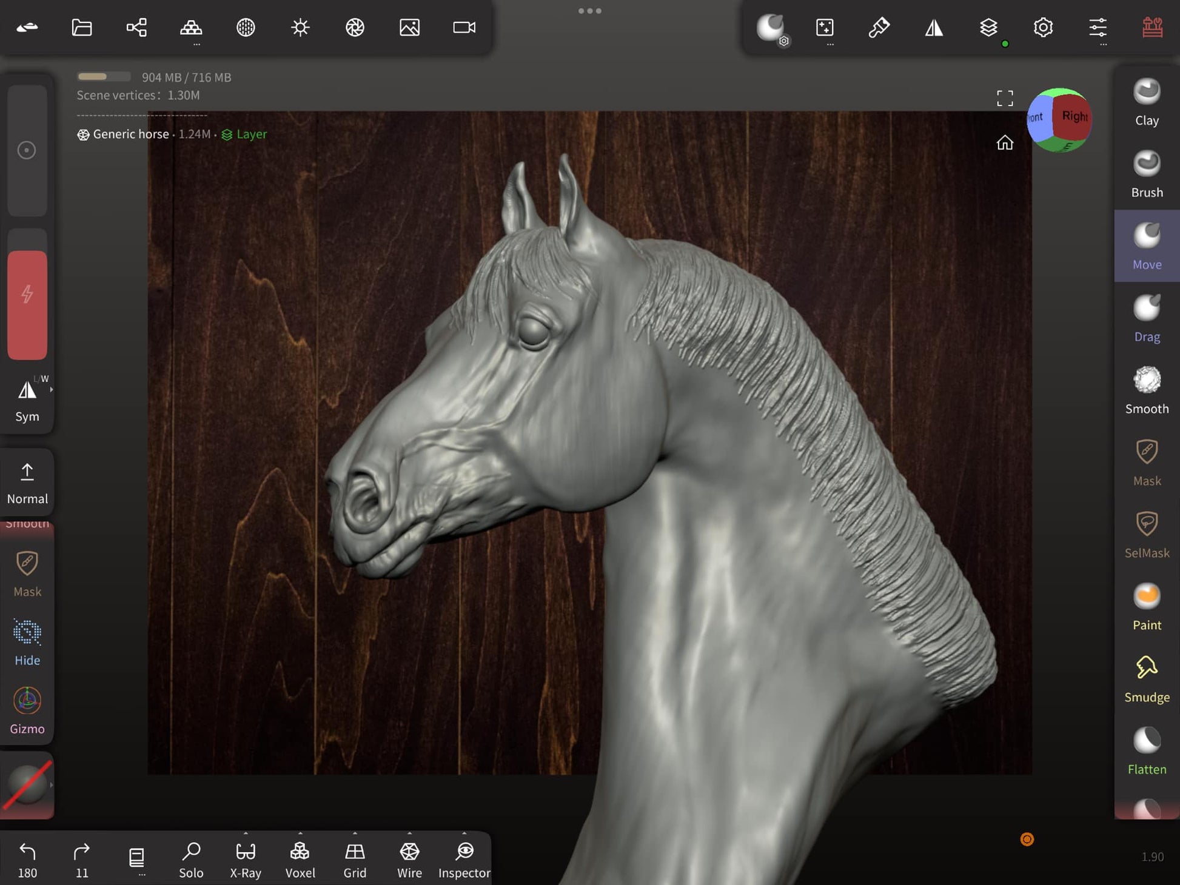1180x885 pixels.
Task: Expand symmetry options arrow beside Sym
Action: click(x=52, y=390)
